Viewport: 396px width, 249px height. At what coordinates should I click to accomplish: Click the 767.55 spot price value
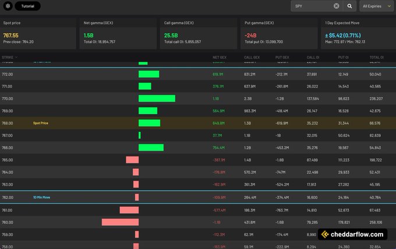click(x=11, y=35)
